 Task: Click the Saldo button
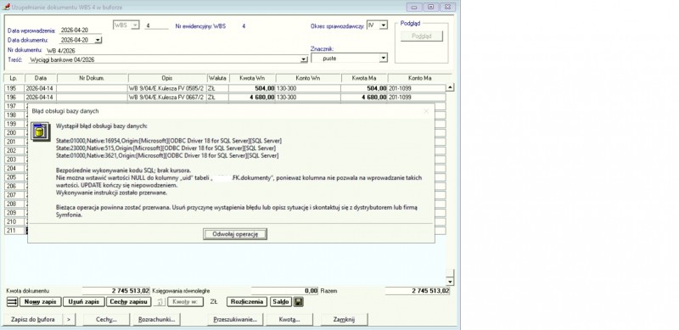[281, 302]
